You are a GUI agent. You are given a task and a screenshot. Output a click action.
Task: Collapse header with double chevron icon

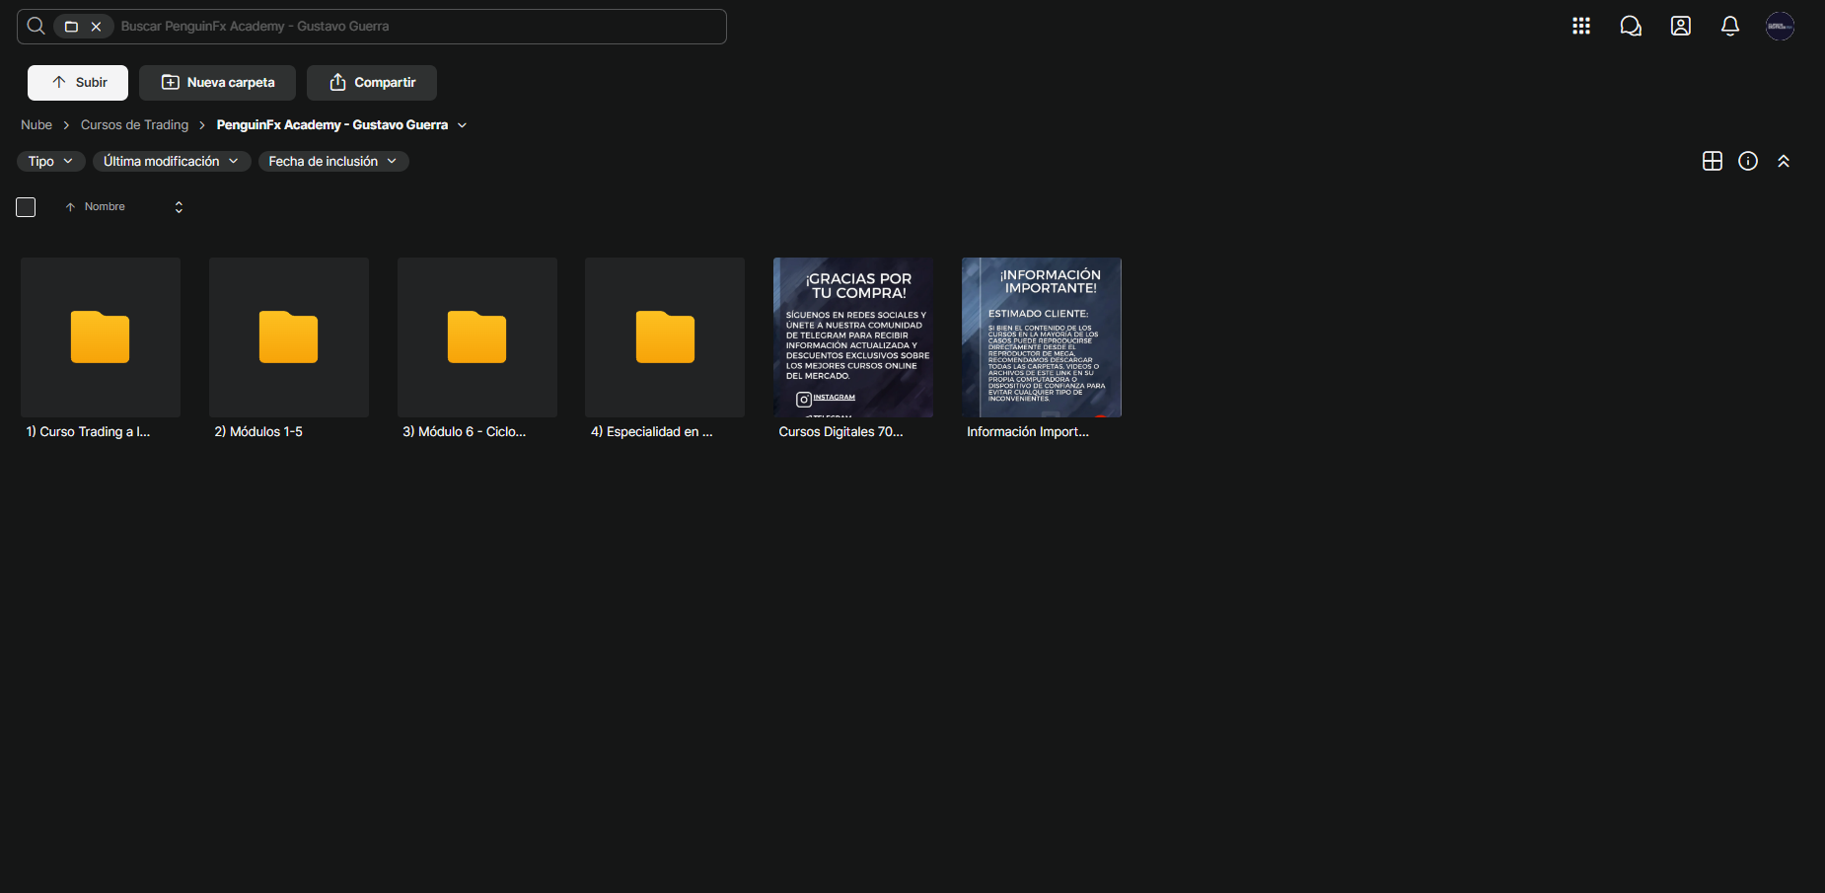[1784, 161]
